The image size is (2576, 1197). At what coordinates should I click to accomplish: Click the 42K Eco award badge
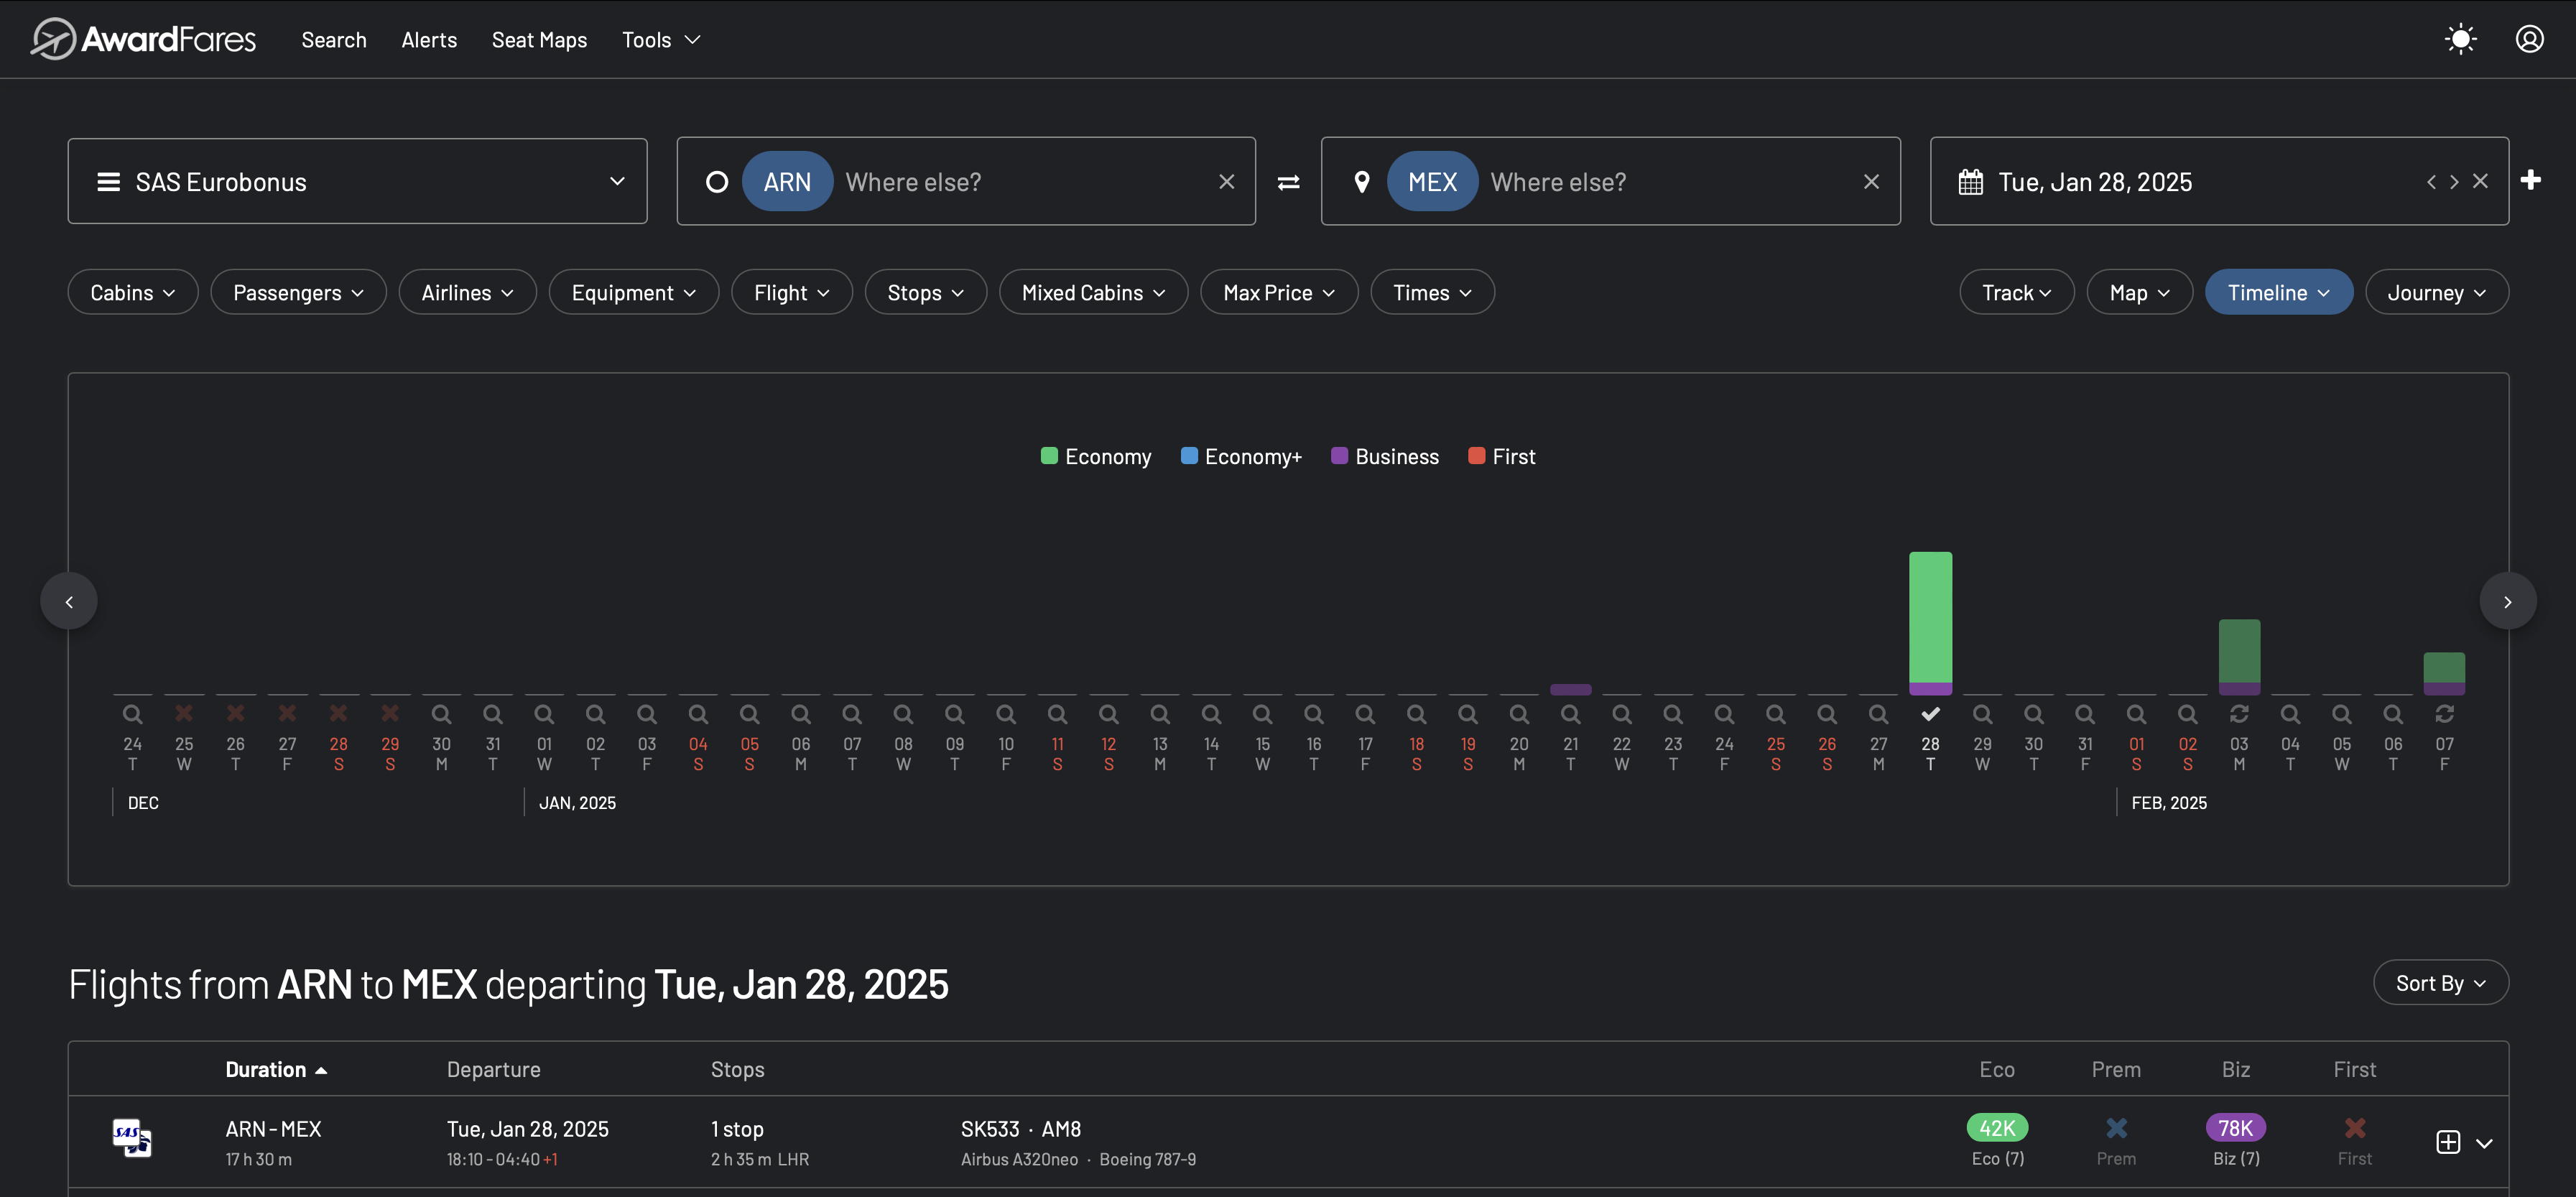[1996, 1127]
